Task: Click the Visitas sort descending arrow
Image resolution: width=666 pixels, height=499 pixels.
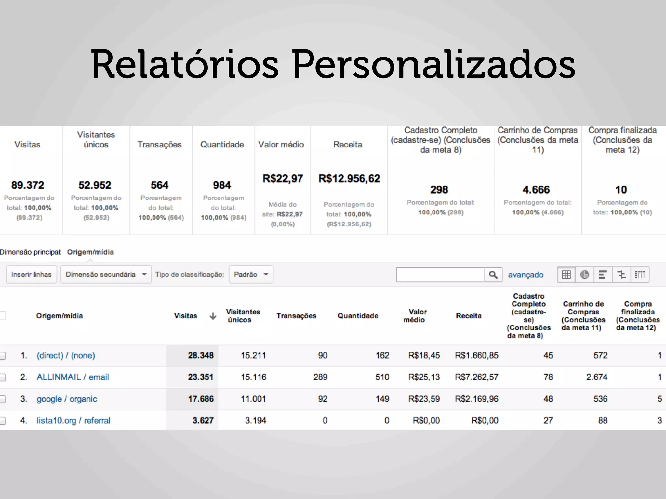Action: point(213,316)
